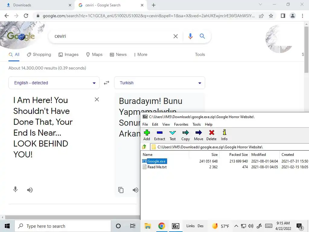Open the Tools menu in 7-Zip
The image size is (309, 232).
(x=196, y=124)
